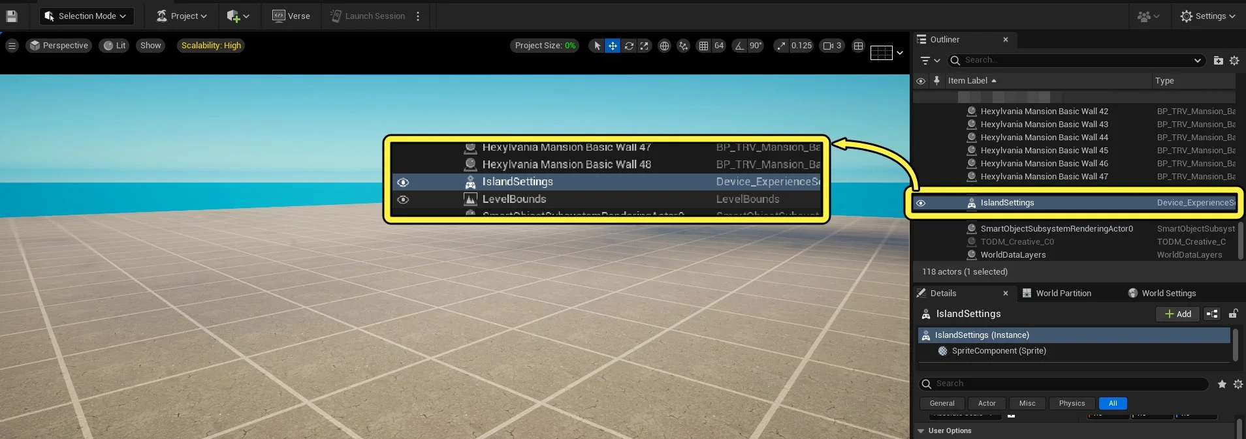
Task: Toggle IslandSettings visibility eye in Outliner
Action: [x=921, y=203]
